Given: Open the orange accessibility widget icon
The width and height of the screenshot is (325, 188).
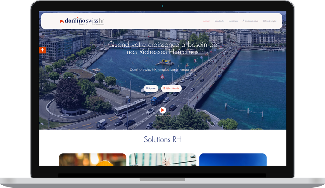Looking at the screenshot, I should [43, 50].
